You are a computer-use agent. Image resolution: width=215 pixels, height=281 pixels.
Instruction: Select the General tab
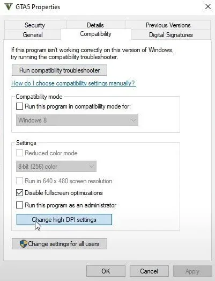coord(33,35)
